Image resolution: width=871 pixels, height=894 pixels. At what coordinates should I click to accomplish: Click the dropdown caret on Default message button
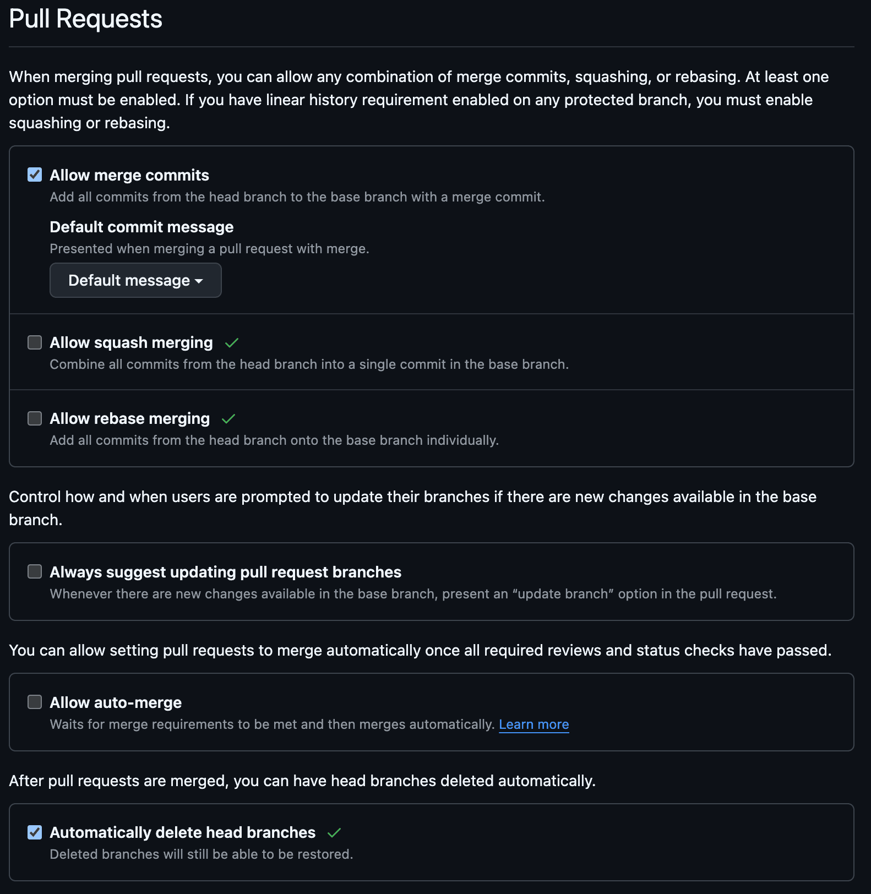199,281
